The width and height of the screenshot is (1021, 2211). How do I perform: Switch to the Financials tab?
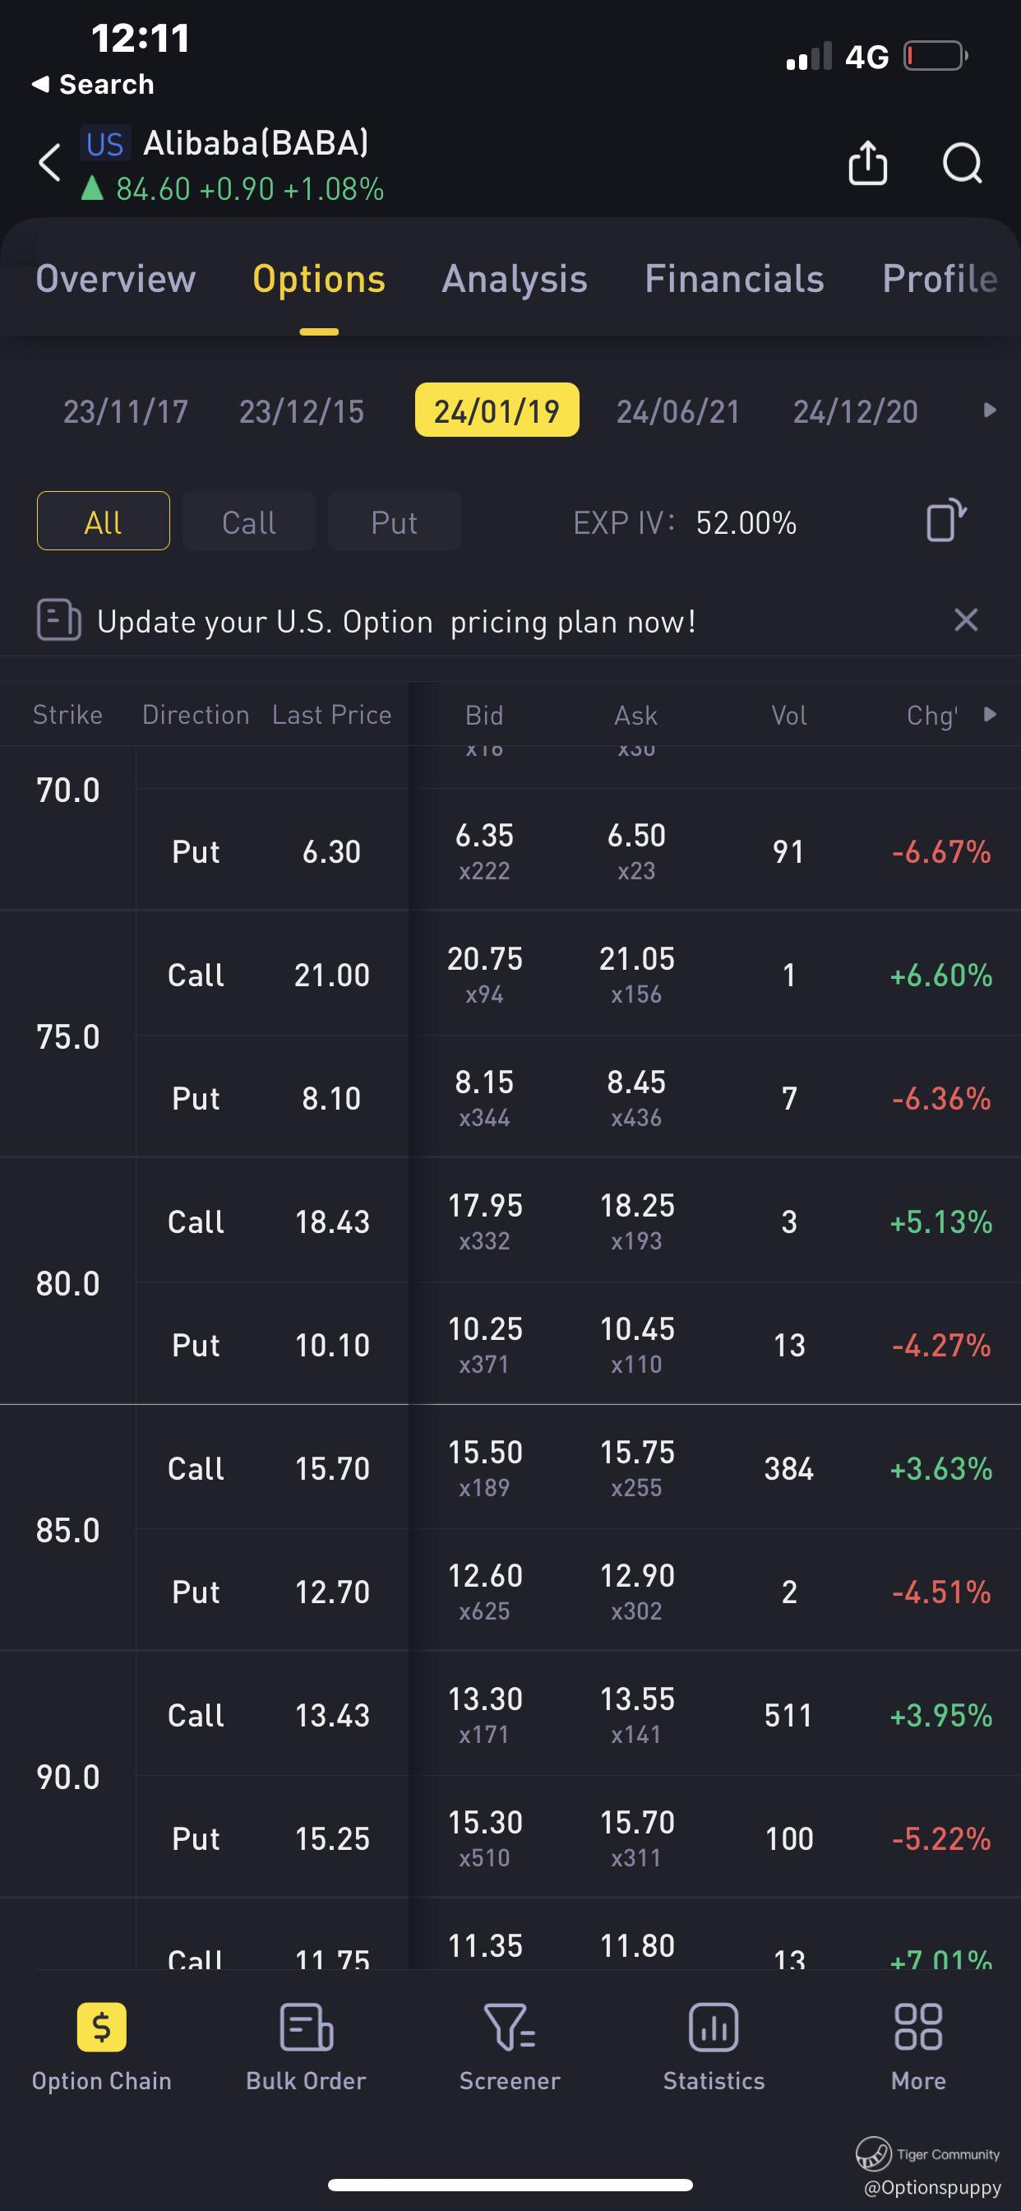733,279
